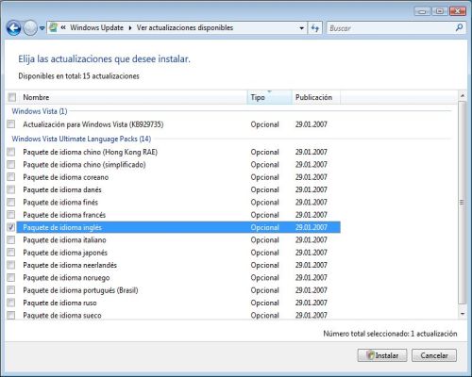Click the Windows Update breadcrumb item

[96, 27]
